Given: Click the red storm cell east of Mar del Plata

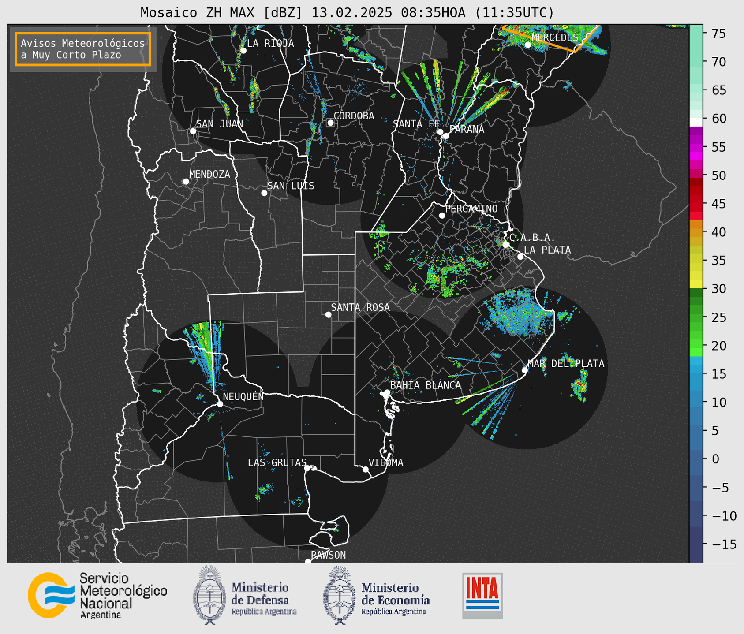Looking at the screenshot, I should (x=579, y=386).
